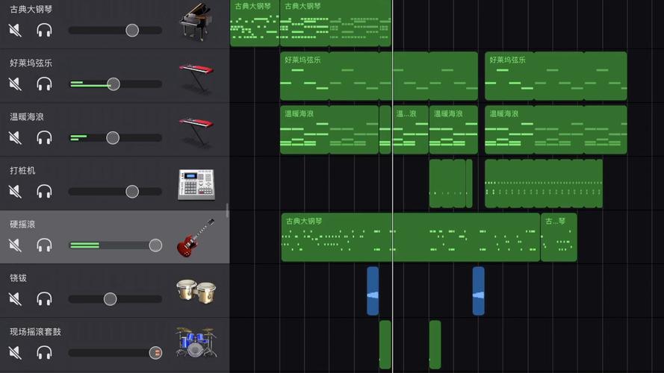Mute the 古典大钢琴 track
664x373 pixels.
pos(15,31)
